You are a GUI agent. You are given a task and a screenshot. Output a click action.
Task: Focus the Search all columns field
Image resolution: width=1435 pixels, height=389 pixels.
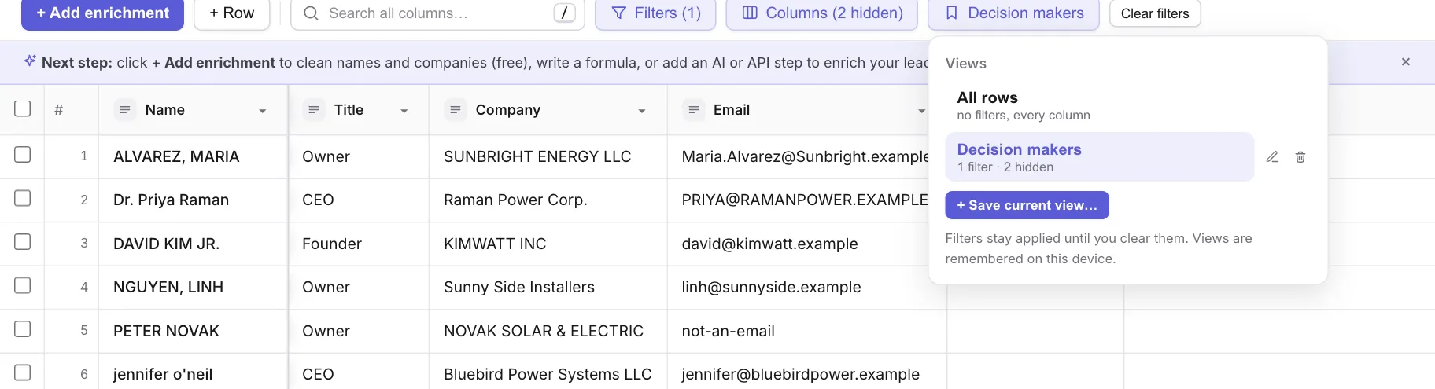437,13
